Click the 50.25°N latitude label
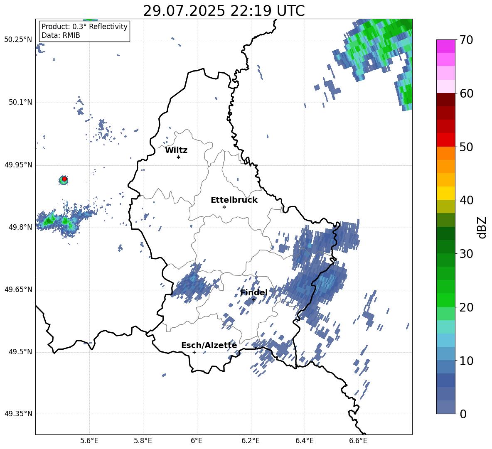The image size is (492, 449). (x=18, y=40)
